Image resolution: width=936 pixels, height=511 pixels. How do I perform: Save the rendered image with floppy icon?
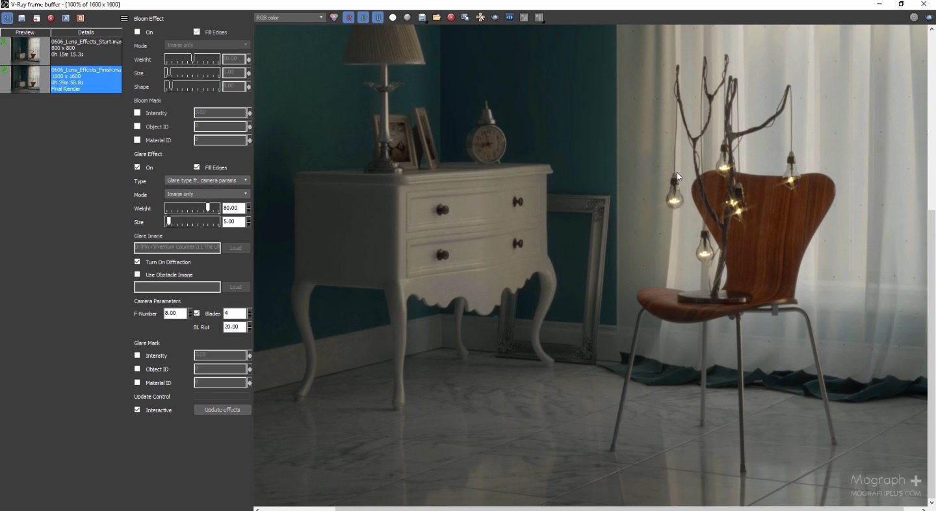click(x=422, y=18)
